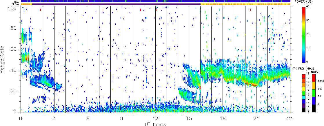This screenshot has width=324, height=126.
Task: Click the 15 tick label on UT hours axis
Action: 189,118
